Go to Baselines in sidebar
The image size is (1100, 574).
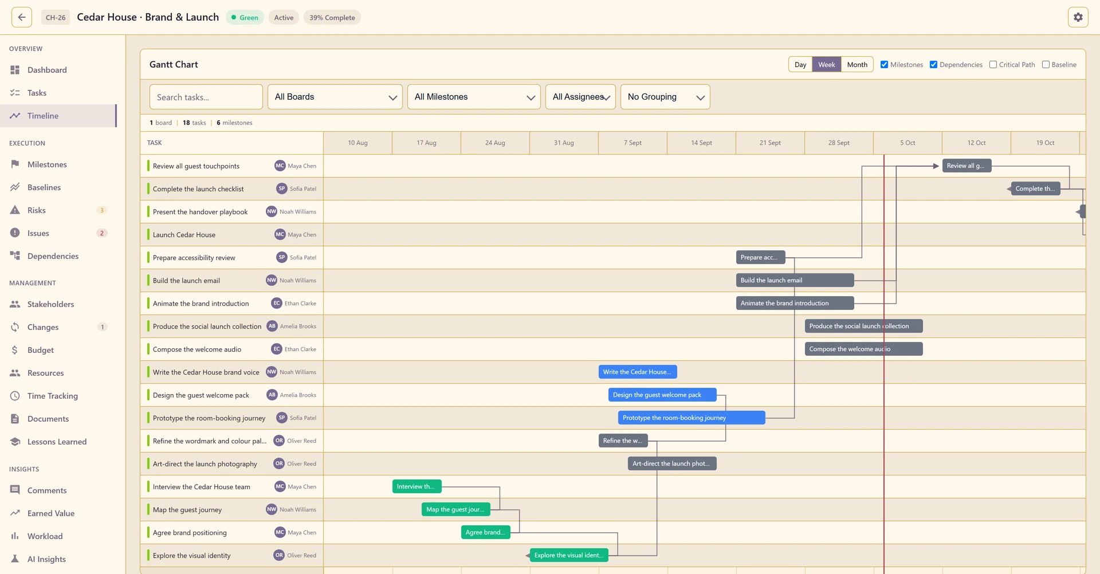(58, 187)
